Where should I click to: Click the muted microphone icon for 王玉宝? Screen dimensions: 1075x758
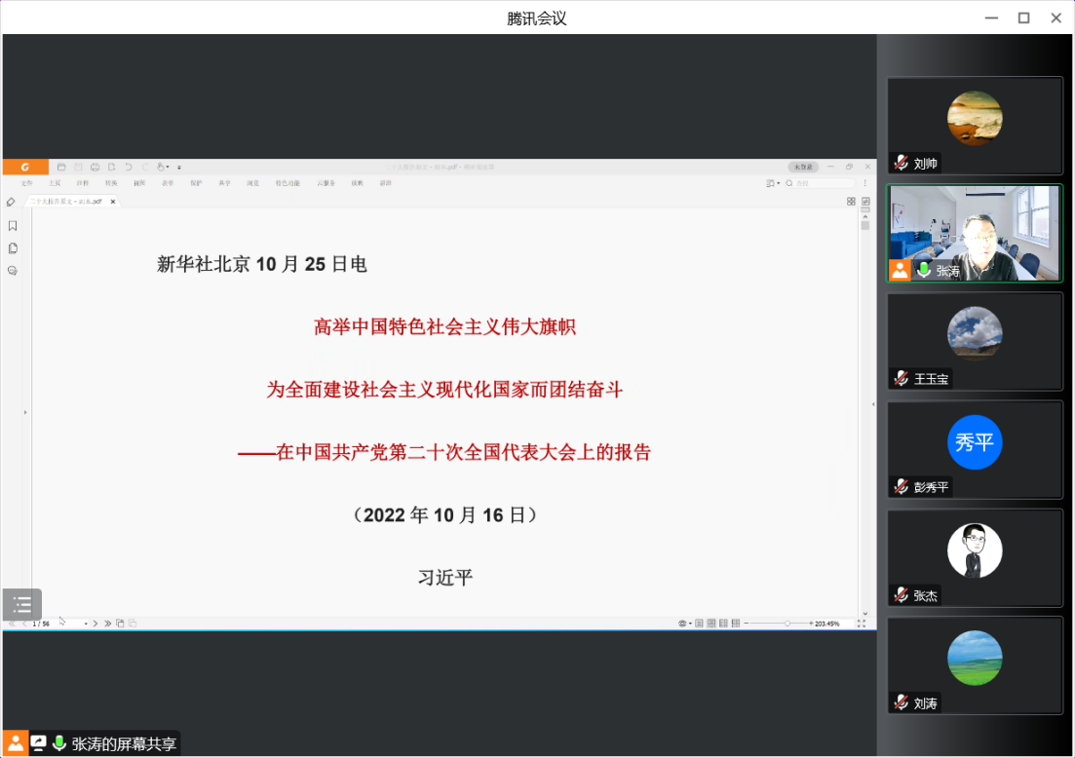tap(902, 379)
